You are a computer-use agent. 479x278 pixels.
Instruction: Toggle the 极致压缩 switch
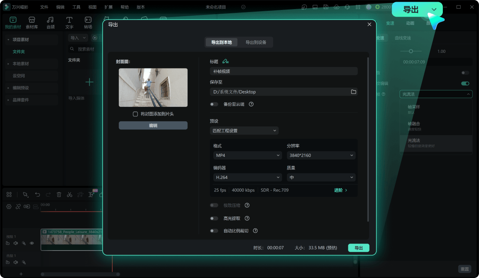coord(214,205)
